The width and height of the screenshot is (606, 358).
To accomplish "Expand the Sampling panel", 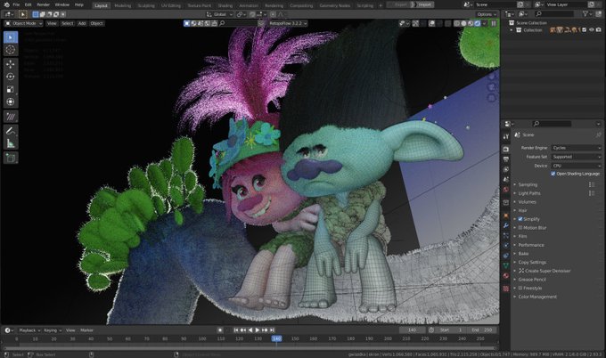I will [528, 184].
